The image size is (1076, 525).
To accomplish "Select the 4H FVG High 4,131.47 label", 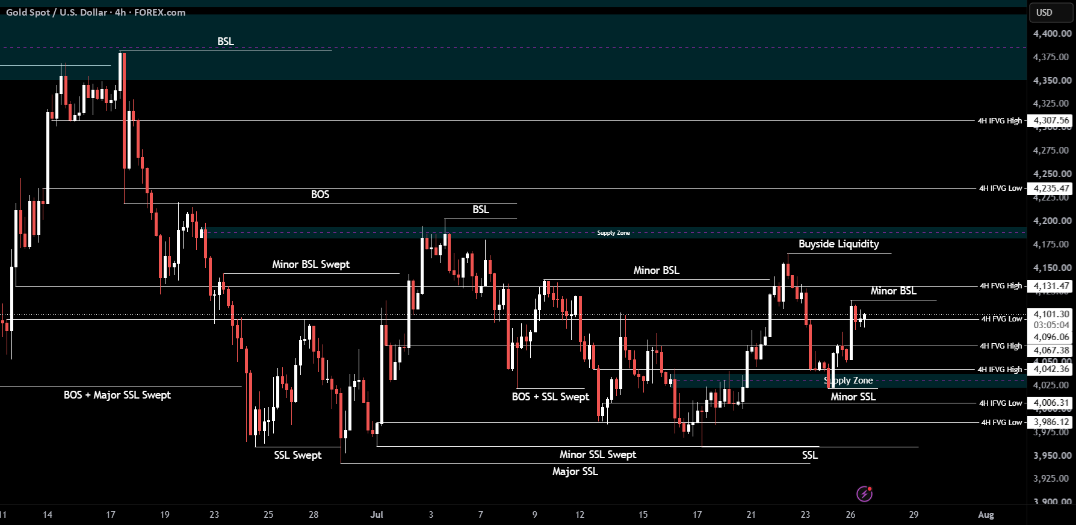I will coord(1051,286).
